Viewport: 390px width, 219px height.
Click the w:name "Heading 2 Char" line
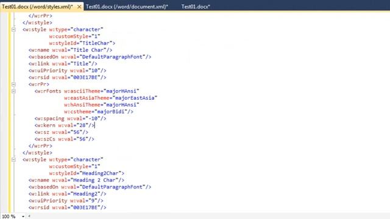point(76,180)
